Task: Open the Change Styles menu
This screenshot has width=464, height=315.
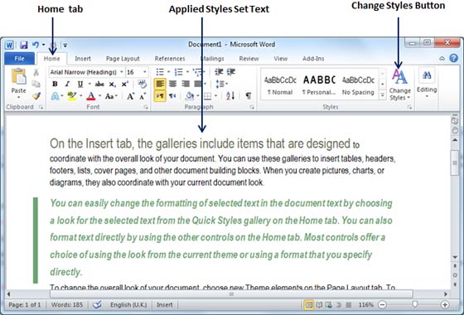Action: coord(399,85)
